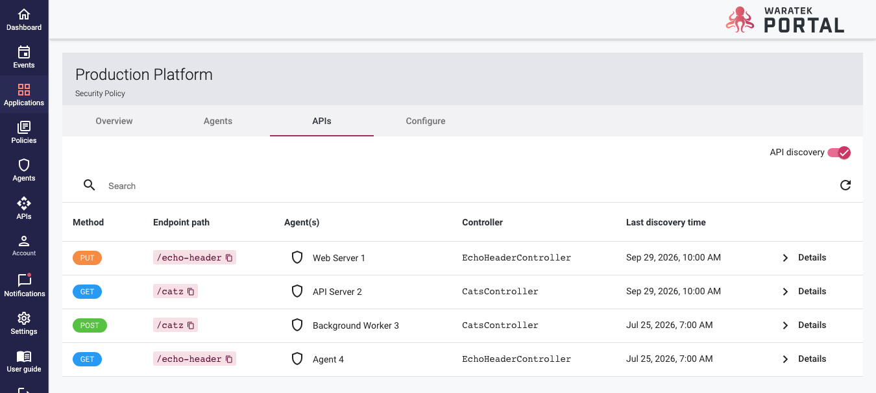Click shield icon beside Agent 4
The height and width of the screenshot is (393, 876).
297,359
